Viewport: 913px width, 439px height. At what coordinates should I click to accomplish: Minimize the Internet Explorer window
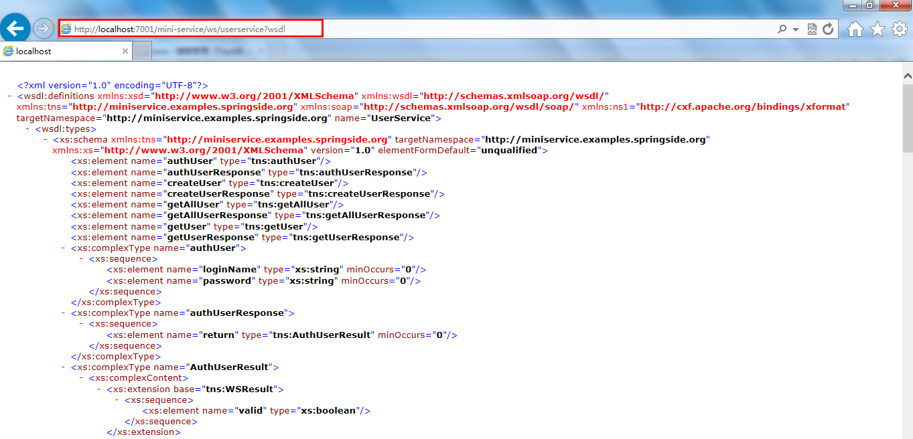click(852, 5)
